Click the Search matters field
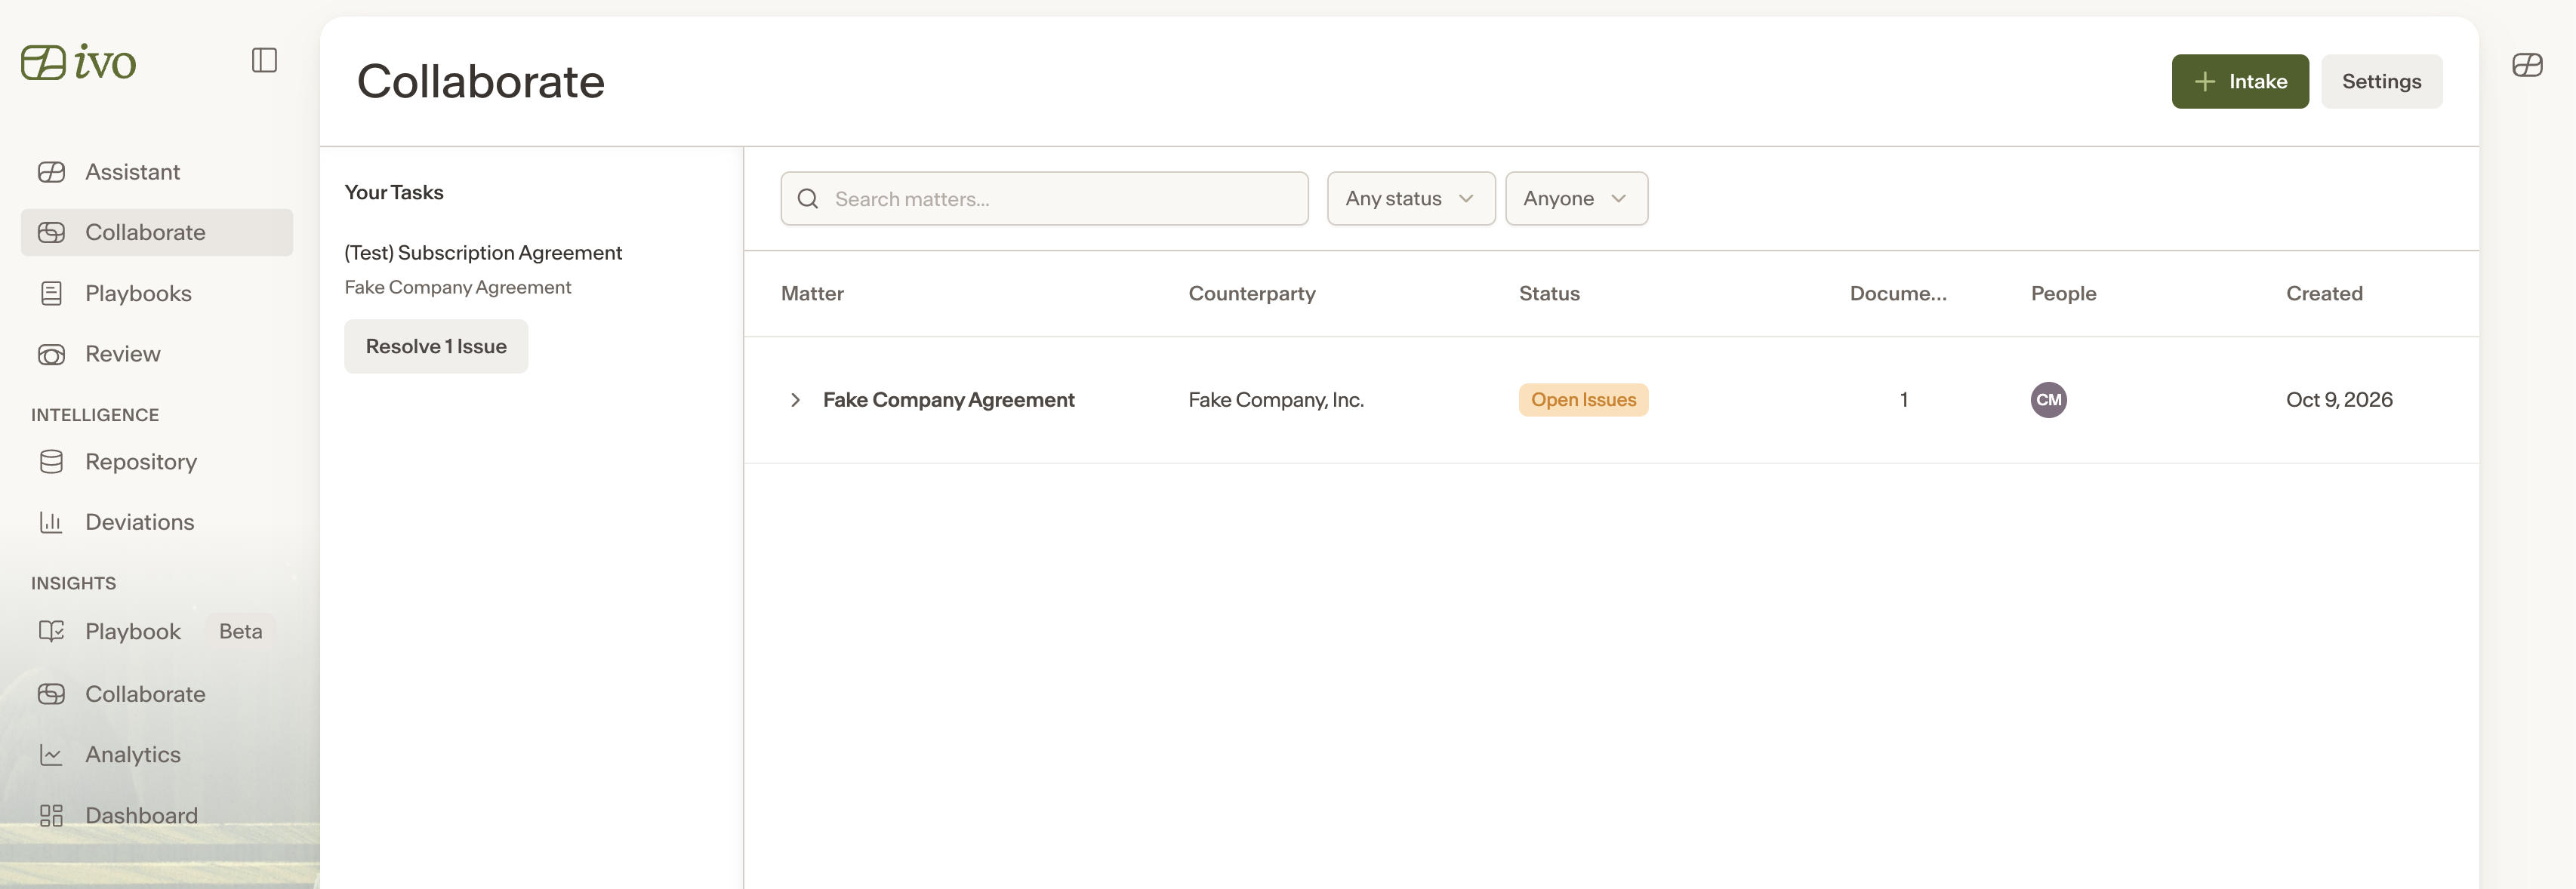 click(x=1044, y=199)
